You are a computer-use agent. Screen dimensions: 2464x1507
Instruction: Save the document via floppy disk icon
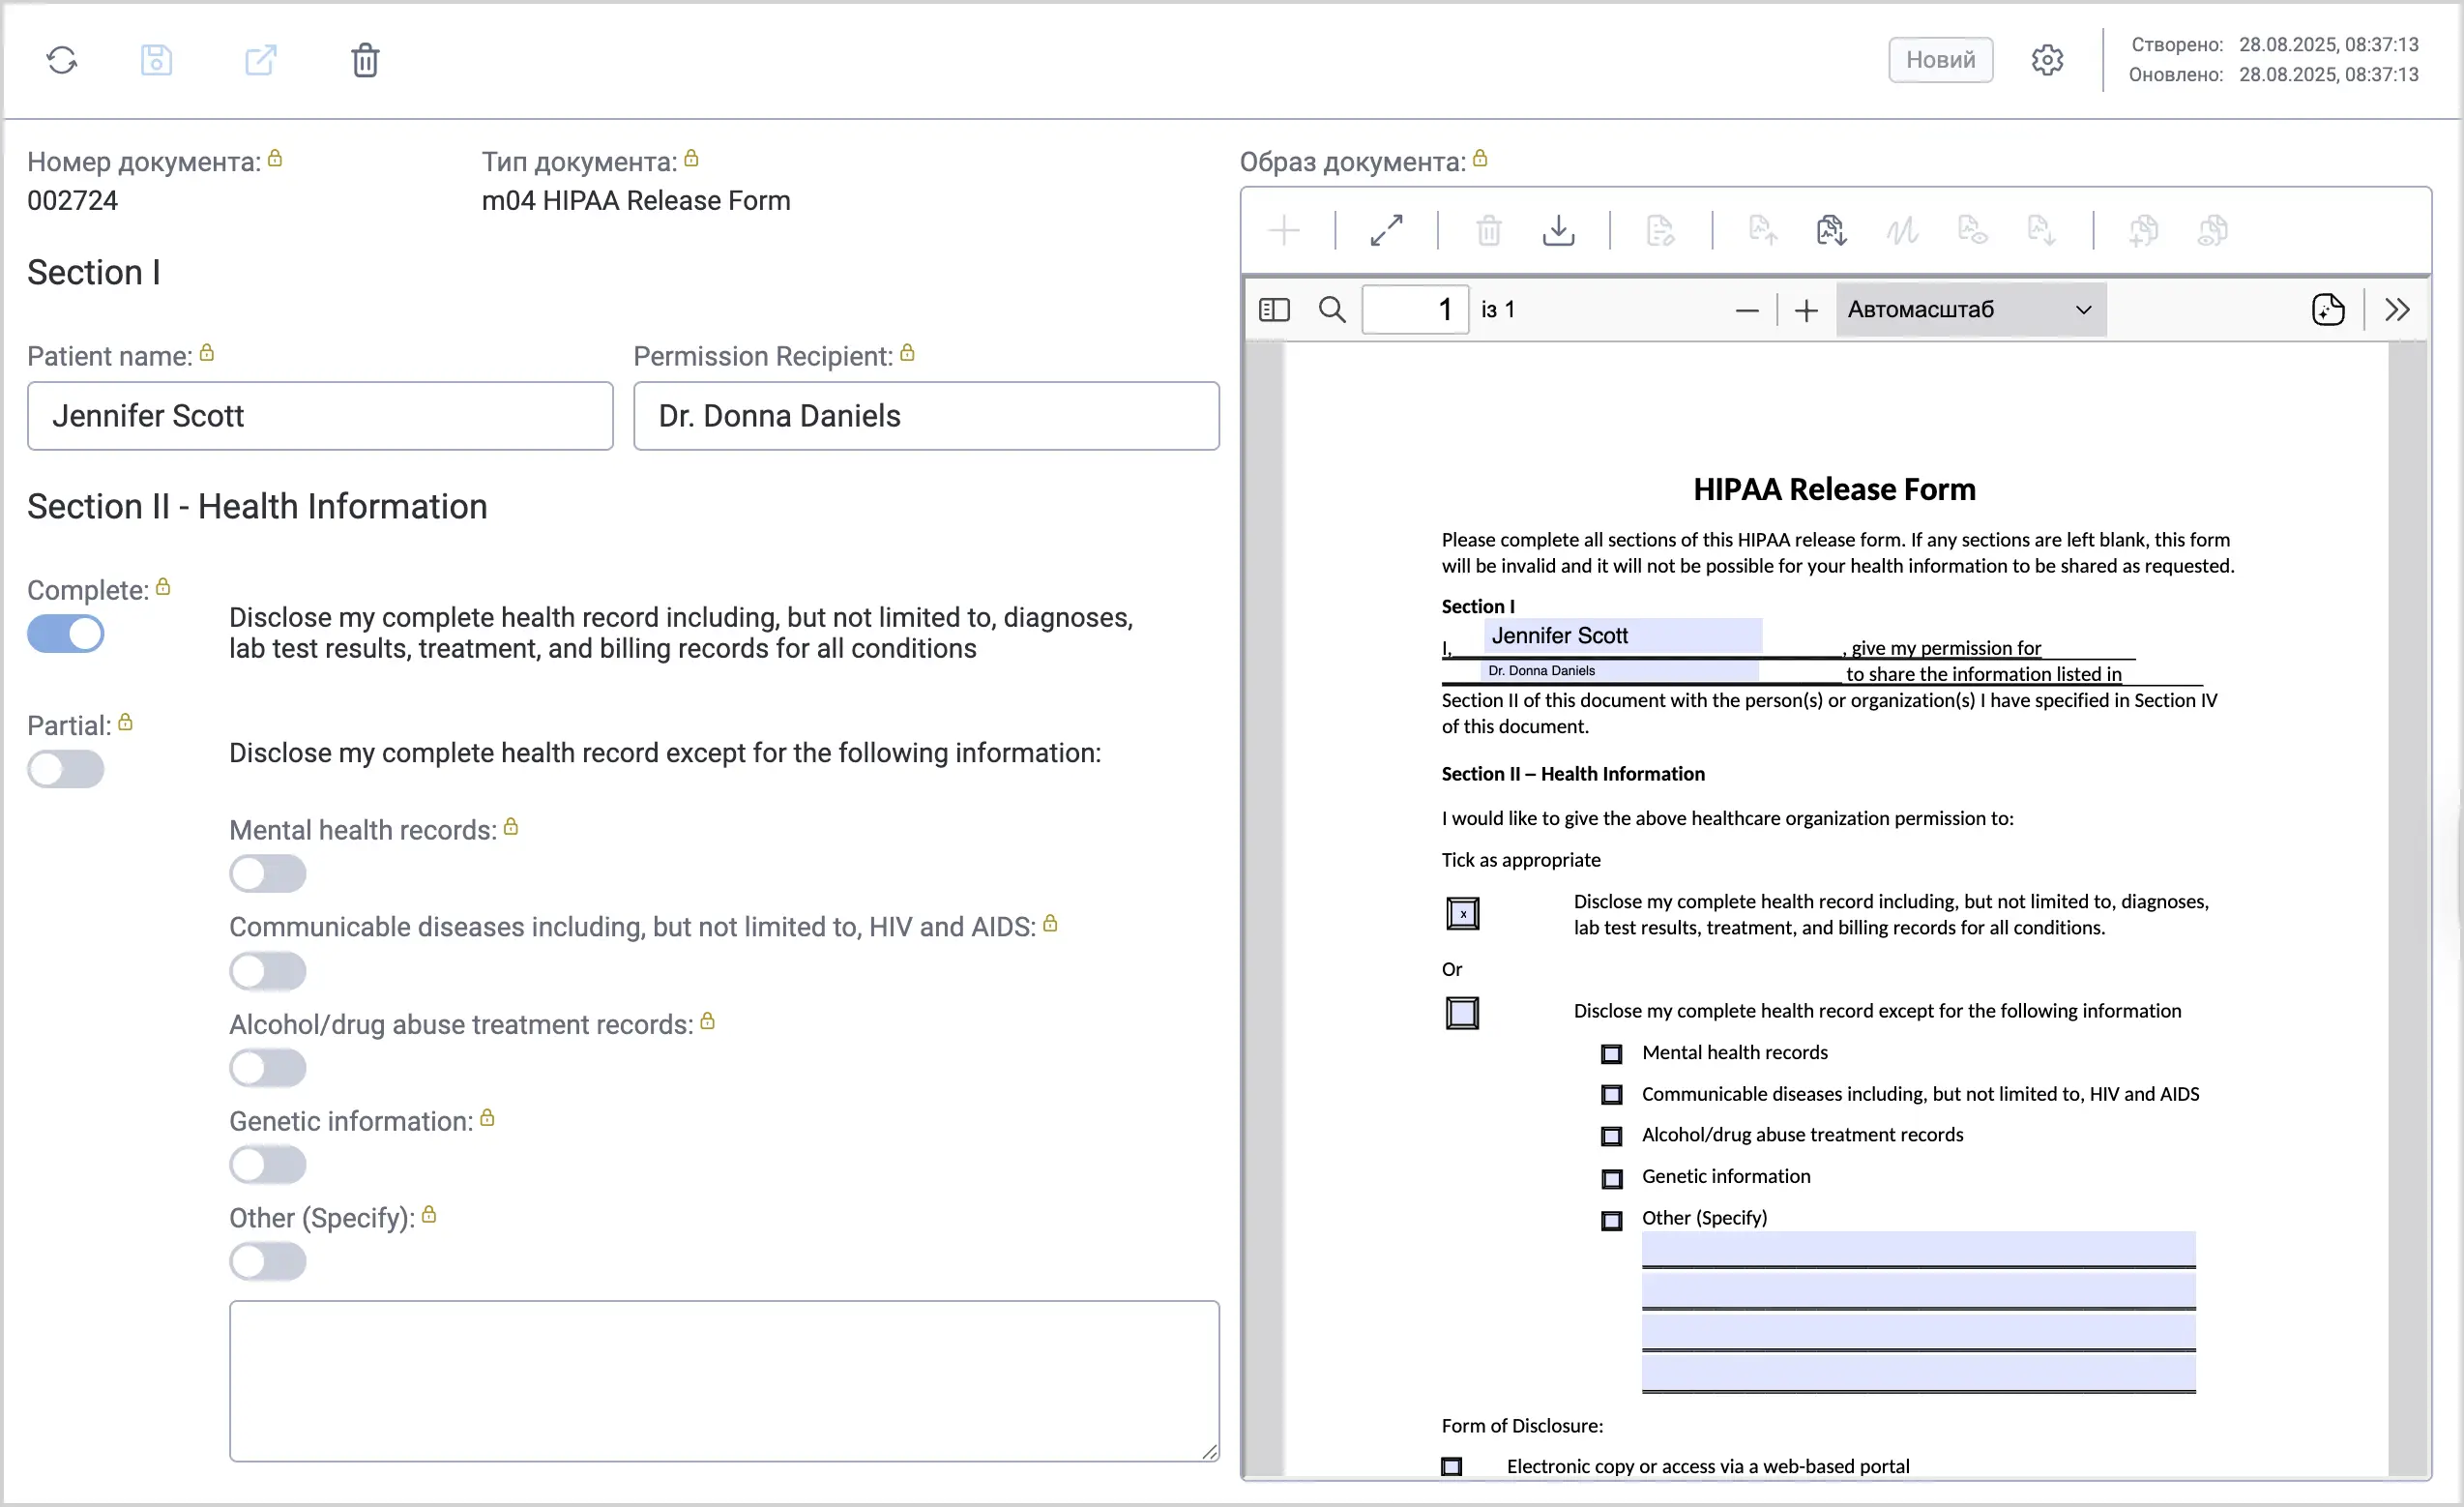coord(156,60)
